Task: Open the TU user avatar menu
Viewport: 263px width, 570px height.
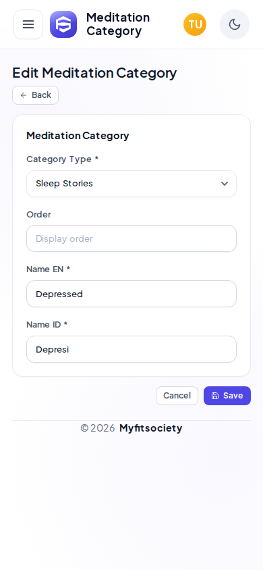Action: coord(195,24)
